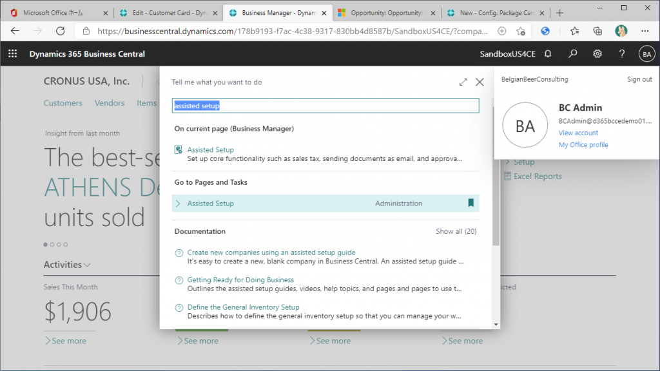Open a new browser tab
This screenshot has width=660, height=371.
point(559,13)
